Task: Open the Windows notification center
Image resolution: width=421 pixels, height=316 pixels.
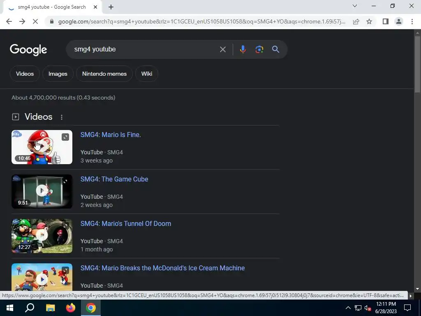Action: pos(407,308)
